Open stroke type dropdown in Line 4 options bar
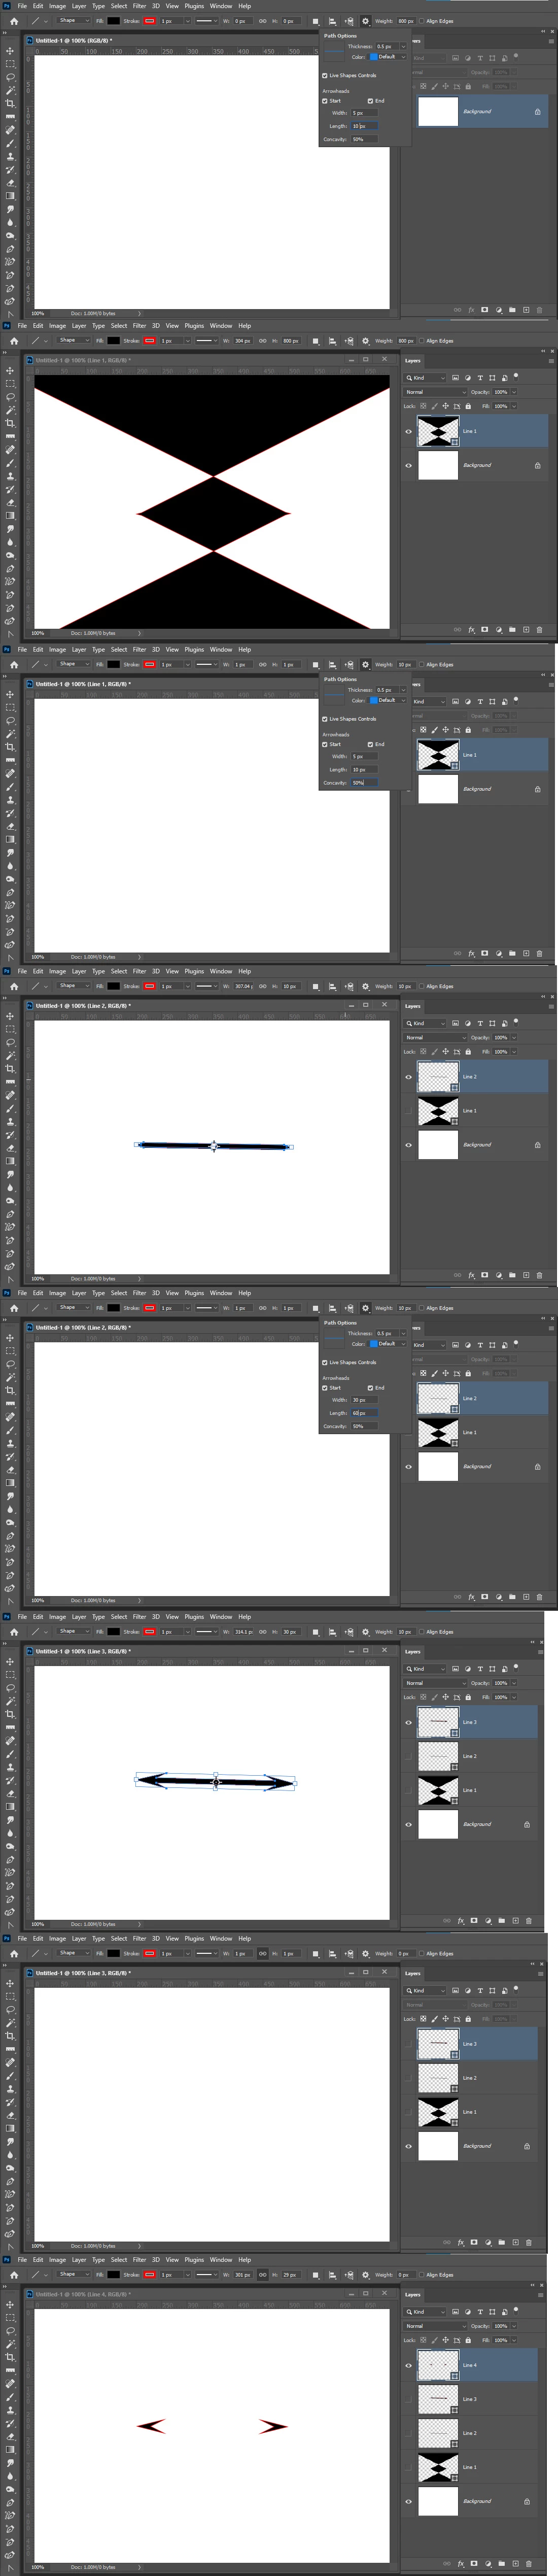Viewport: 558px width, 2576px height. (x=207, y=2274)
